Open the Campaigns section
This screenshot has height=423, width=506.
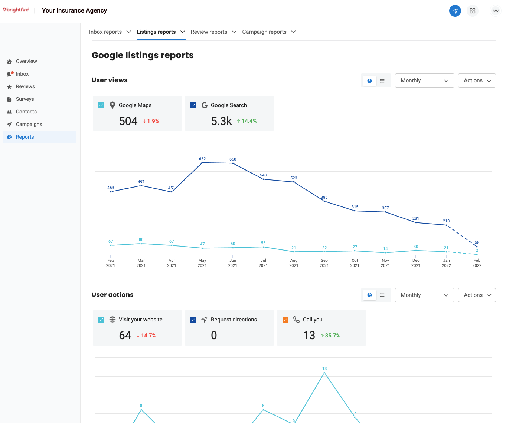point(29,124)
